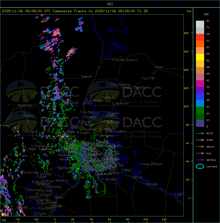The width and height of the screenshot is (220, 223).
Task: Select the light gray 80 dBZ swatch
Action: 200,24
